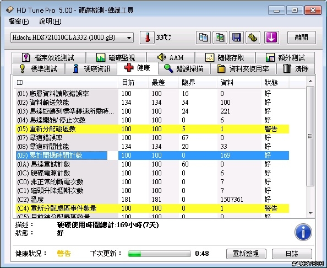
Task: Click the vertical scrollbar thumb
Action: click(x=310, y=136)
